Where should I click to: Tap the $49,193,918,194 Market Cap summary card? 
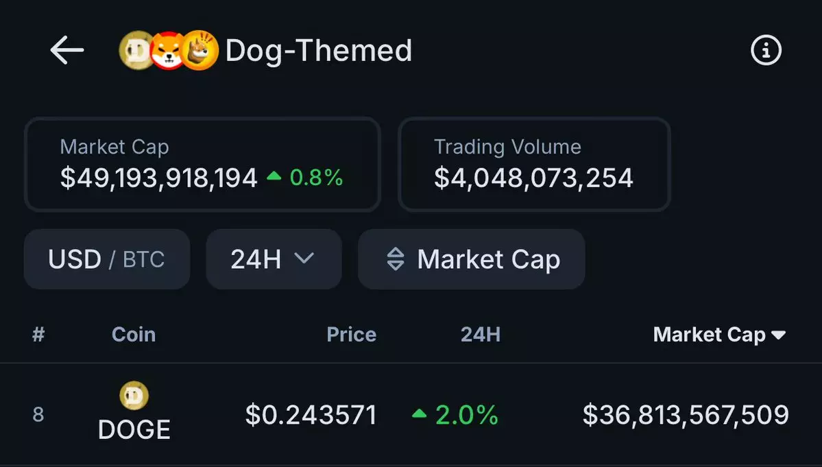point(202,165)
